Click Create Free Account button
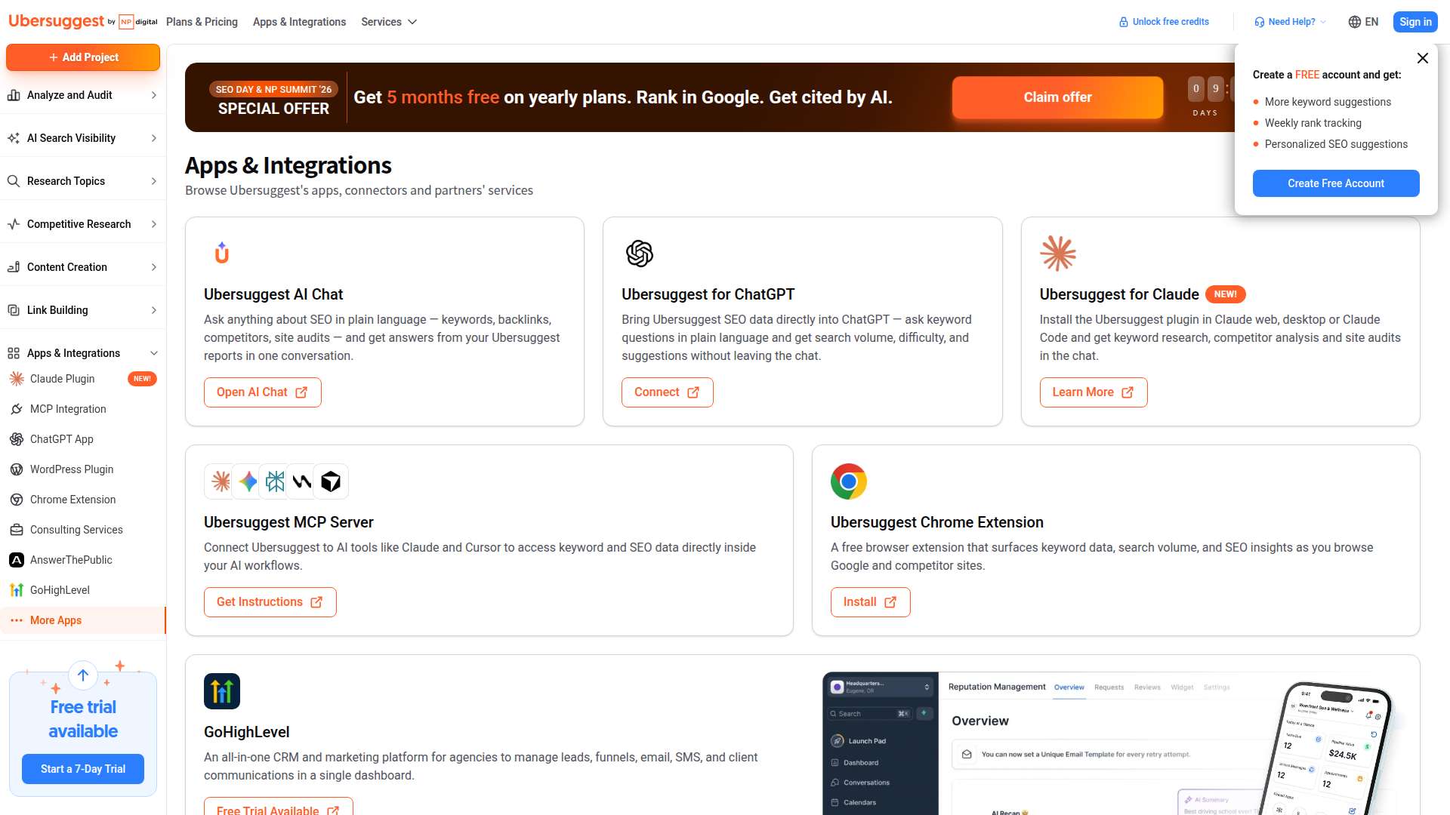This screenshot has width=1450, height=815. pos(1336,183)
